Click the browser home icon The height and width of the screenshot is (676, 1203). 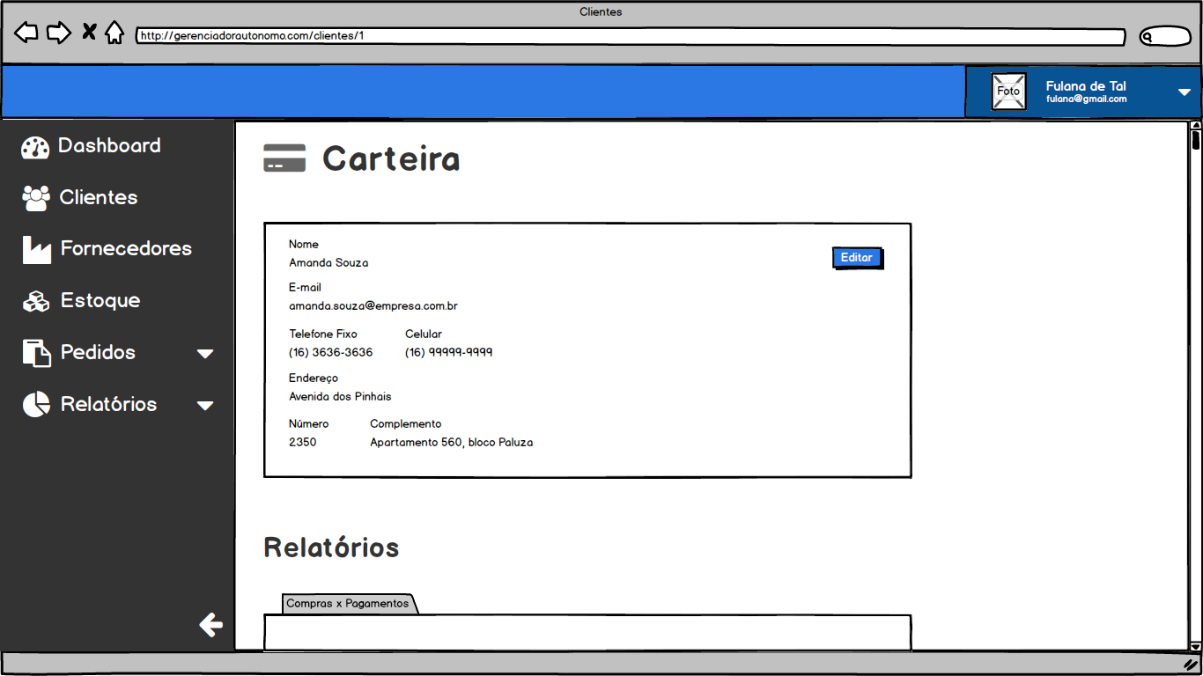[114, 33]
